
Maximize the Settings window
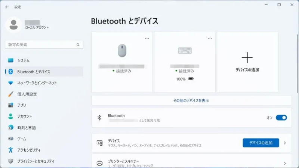coord(279,4)
